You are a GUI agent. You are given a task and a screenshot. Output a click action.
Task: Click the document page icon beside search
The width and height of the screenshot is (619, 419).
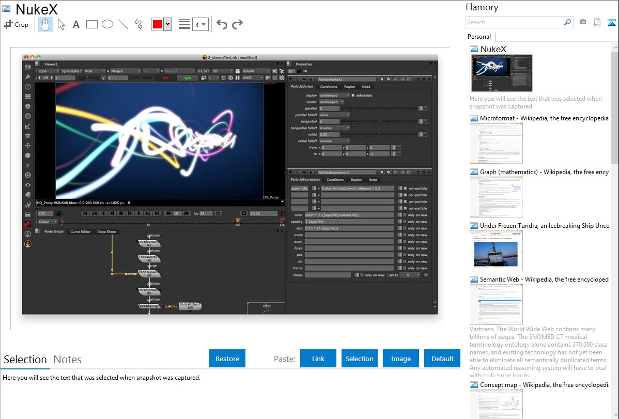click(x=597, y=22)
